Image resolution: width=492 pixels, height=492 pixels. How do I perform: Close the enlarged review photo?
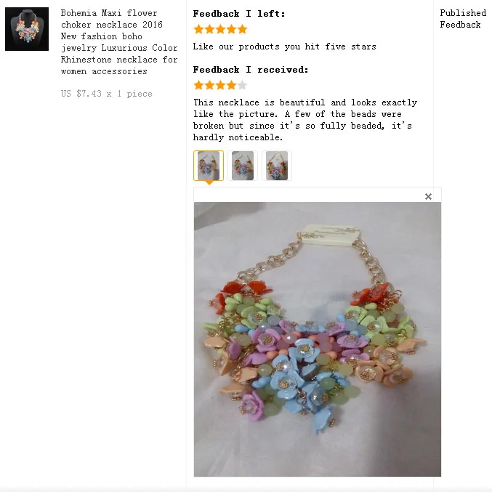point(428,196)
